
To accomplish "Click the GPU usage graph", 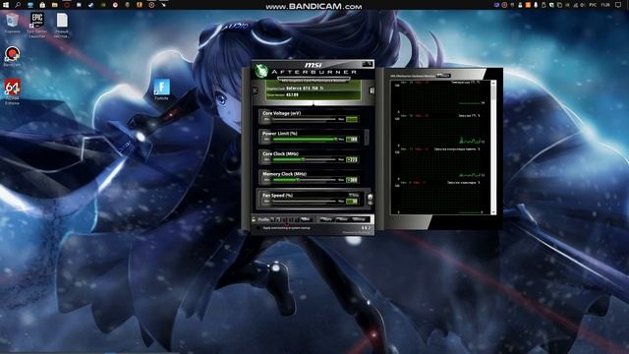I will tap(441, 132).
